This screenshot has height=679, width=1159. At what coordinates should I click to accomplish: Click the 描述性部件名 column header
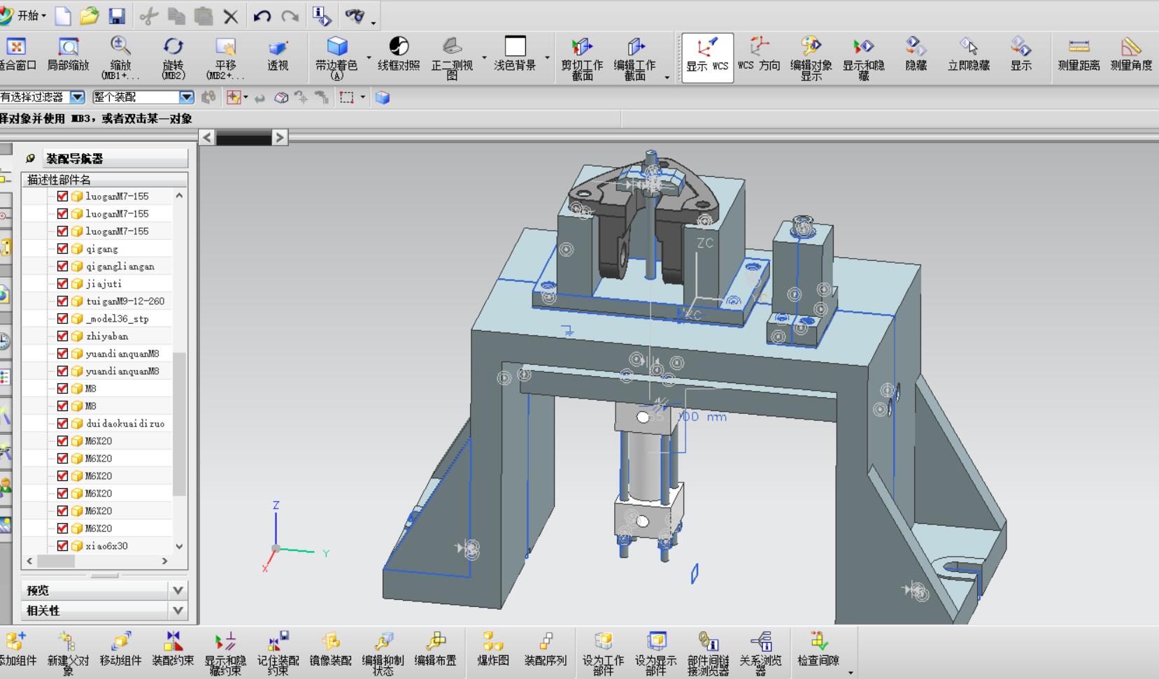pos(105,180)
